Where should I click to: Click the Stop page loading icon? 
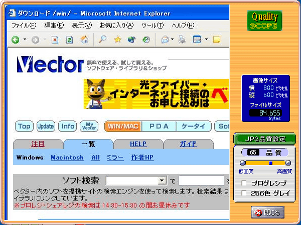coord(55,40)
